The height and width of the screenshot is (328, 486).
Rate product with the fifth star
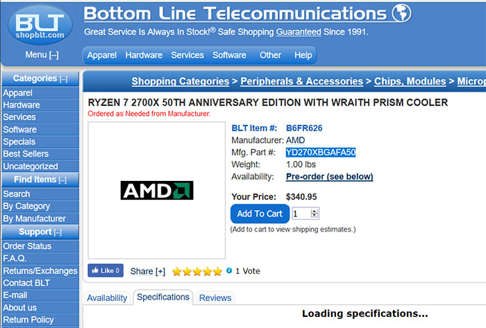tap(217, 271)
